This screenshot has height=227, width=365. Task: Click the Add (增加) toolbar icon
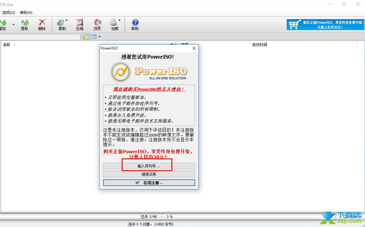3,25
